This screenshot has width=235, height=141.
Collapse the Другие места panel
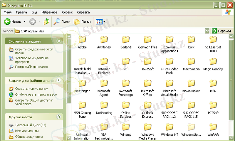pyautogui.click(x=59, y=117)
